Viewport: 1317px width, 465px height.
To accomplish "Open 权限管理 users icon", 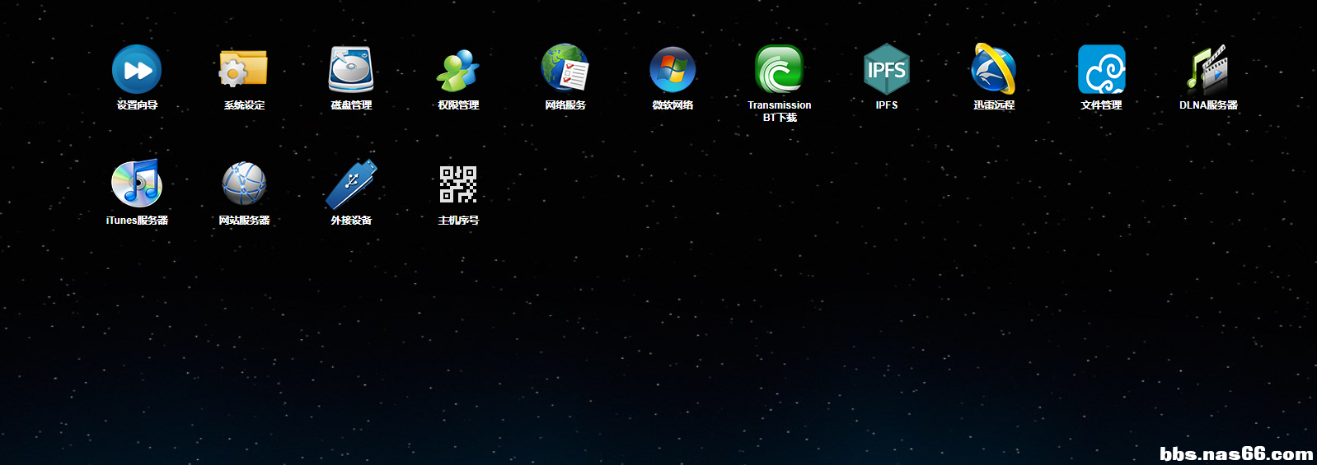I will [458, 71].
